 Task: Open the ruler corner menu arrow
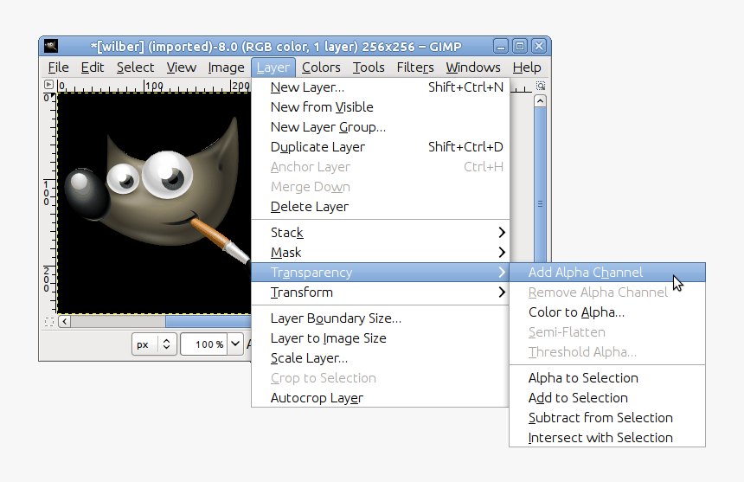click(x=48, y=85)
